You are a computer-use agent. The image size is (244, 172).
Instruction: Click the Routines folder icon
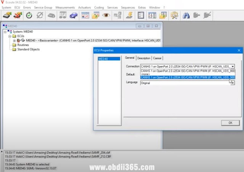click(14, 45)
